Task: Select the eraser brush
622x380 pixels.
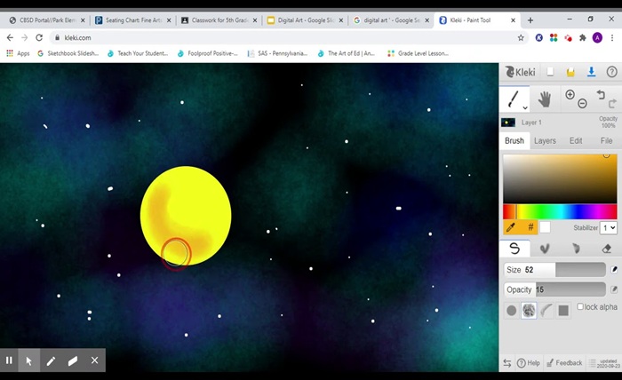Action: tap(607, 249)
